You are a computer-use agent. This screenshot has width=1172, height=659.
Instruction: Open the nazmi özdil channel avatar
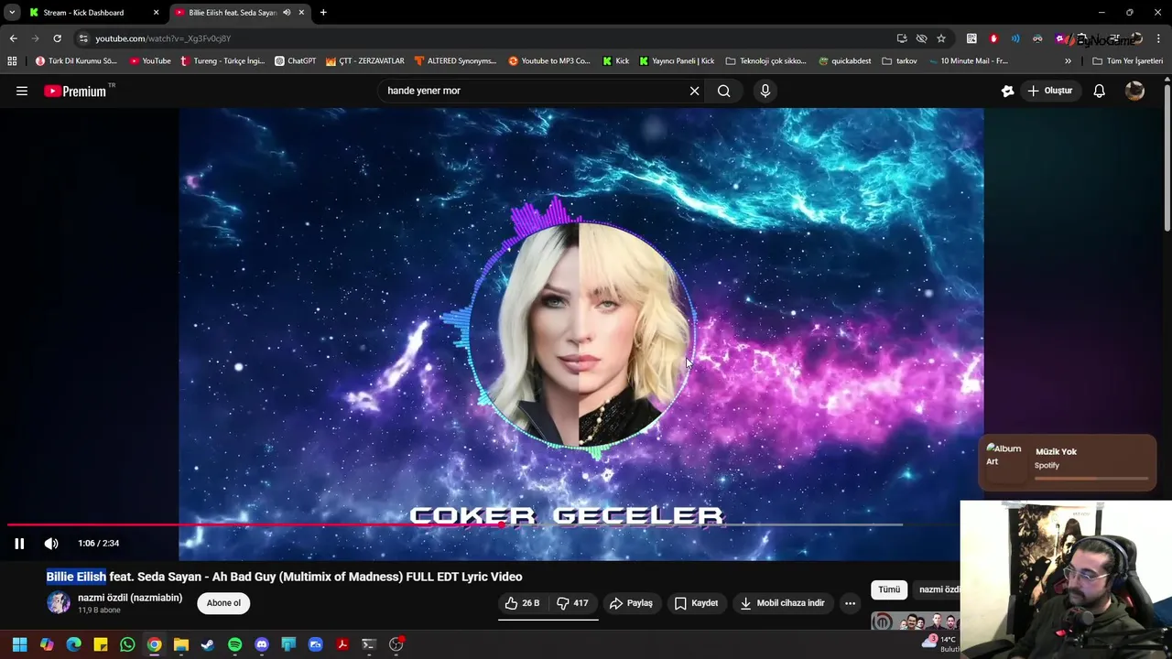(x=59, y=602)
